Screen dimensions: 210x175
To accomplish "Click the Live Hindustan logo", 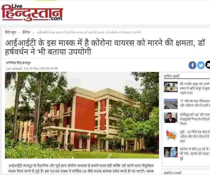I will pos(32,12).
